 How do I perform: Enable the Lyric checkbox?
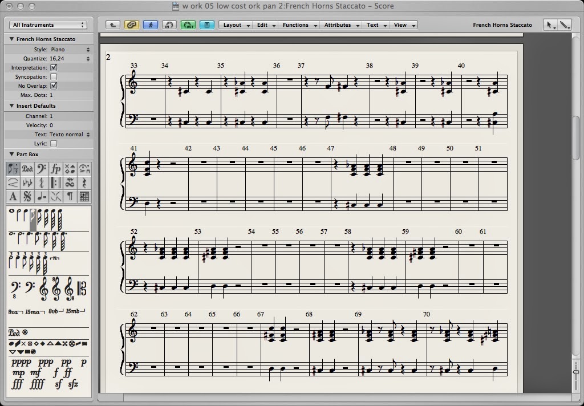pos(54,143)
